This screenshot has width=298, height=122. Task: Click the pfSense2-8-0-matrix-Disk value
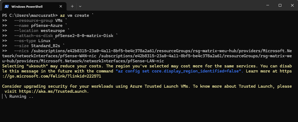click(84, 36)
